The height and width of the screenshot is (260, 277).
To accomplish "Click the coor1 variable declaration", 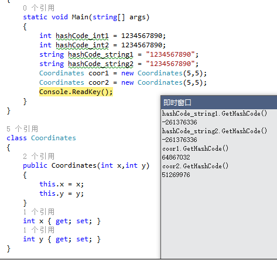I will pos(98,74).
